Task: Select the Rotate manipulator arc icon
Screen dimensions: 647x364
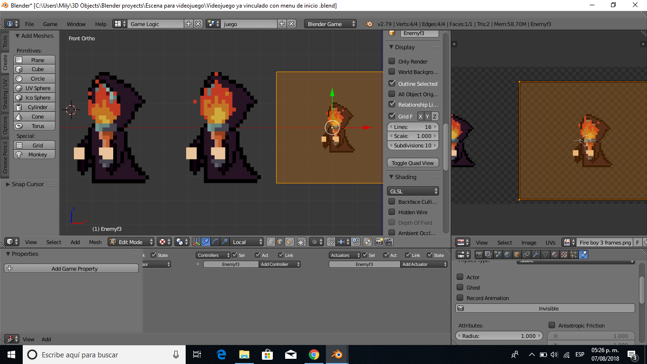Action: [x=215, y=242]
